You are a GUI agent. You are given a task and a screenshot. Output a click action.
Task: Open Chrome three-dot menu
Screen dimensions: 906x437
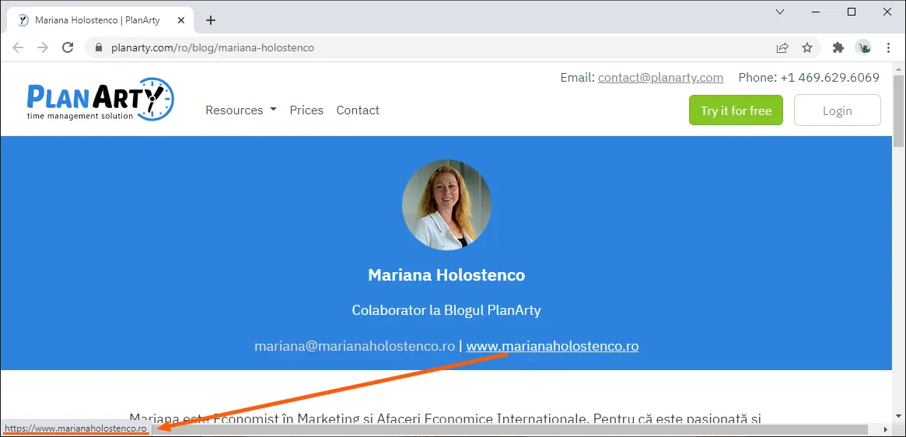pyautogui.click(x=889, y=47)
